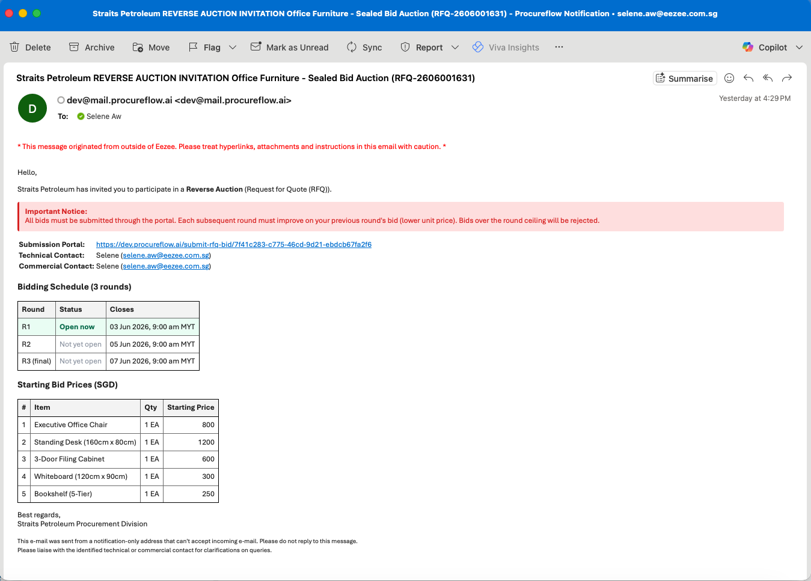The width and height of the screenshot is (811, 581).
Task: Click '3-Door Filing Cabinet' item cell
Action: (85, 459)
